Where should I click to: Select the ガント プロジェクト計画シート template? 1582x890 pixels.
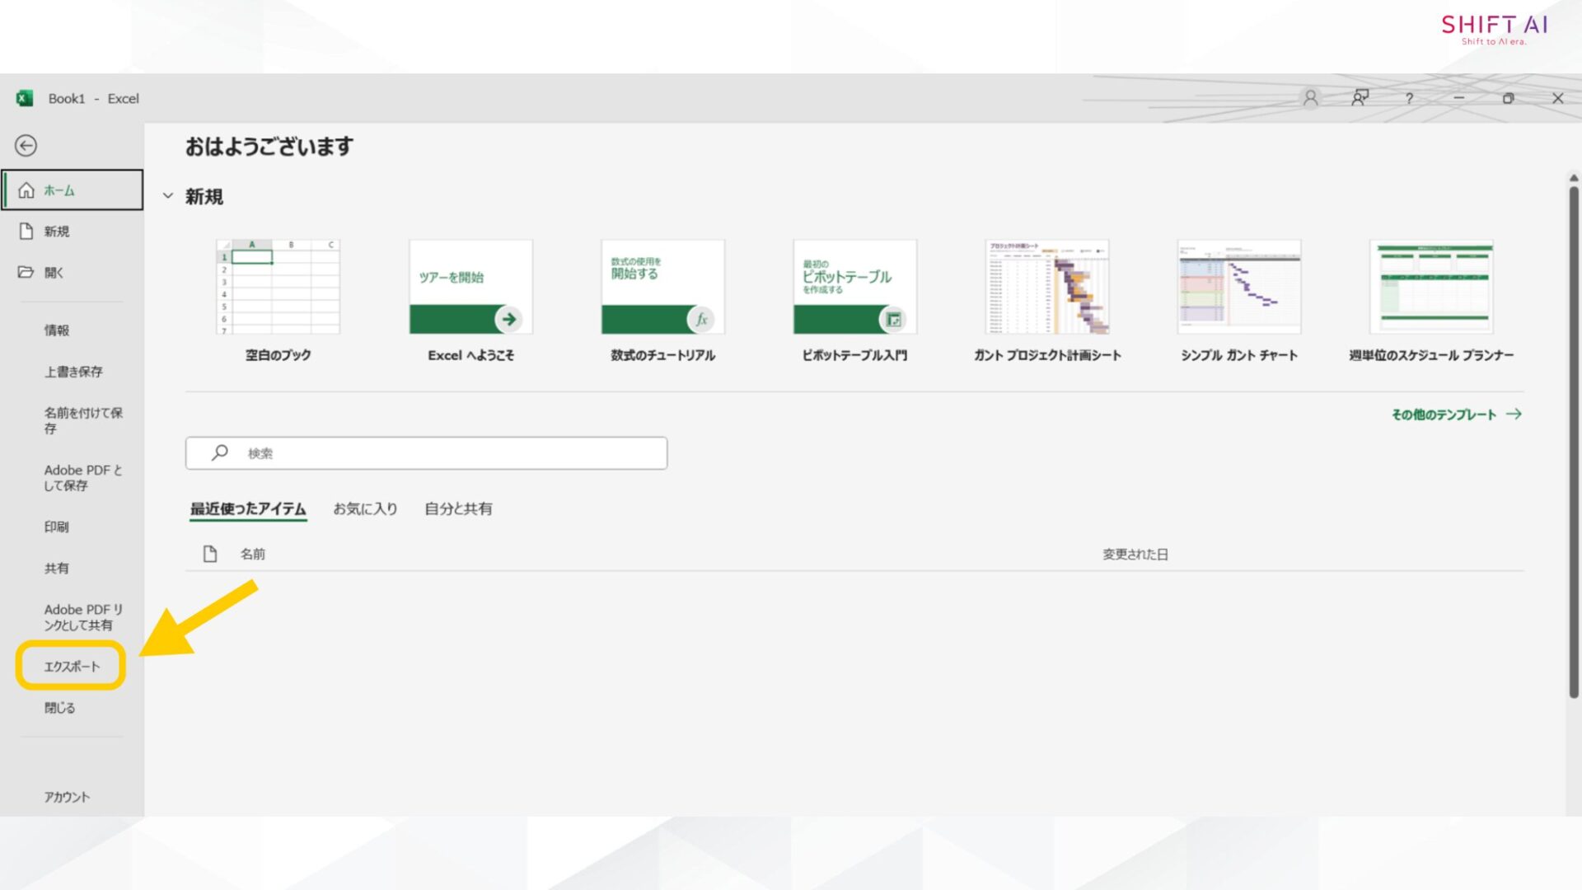1047,288
